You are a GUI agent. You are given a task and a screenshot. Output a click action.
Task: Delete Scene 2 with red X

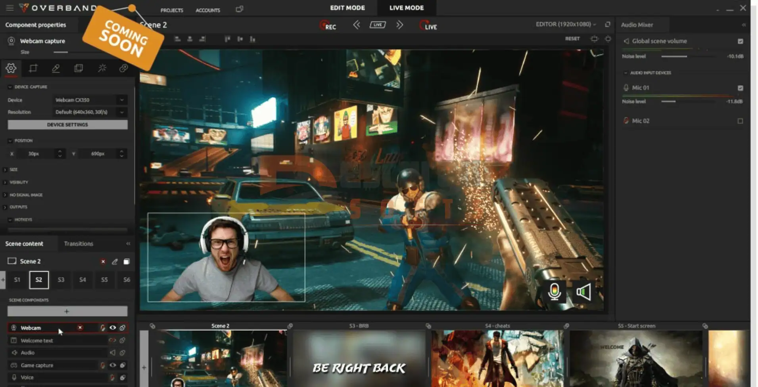point(103,261)
